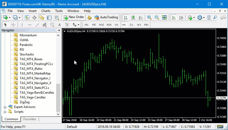
Task: Close the Navigator panel
Action: point(59,31)
